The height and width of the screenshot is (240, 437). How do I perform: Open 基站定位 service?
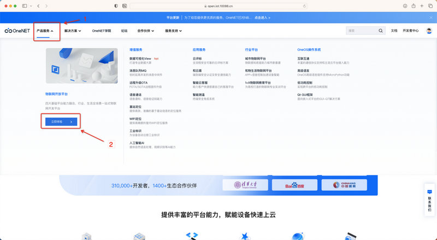[135, 107]
